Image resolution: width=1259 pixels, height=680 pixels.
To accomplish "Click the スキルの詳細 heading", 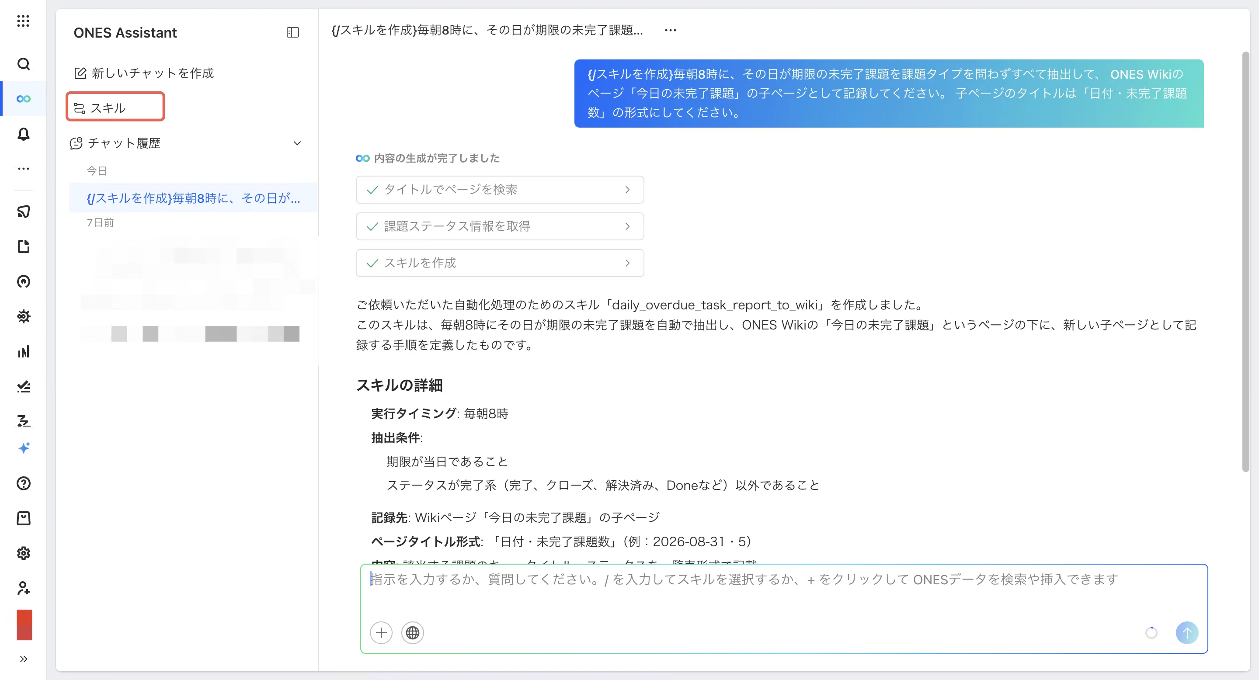I will 399,385.
